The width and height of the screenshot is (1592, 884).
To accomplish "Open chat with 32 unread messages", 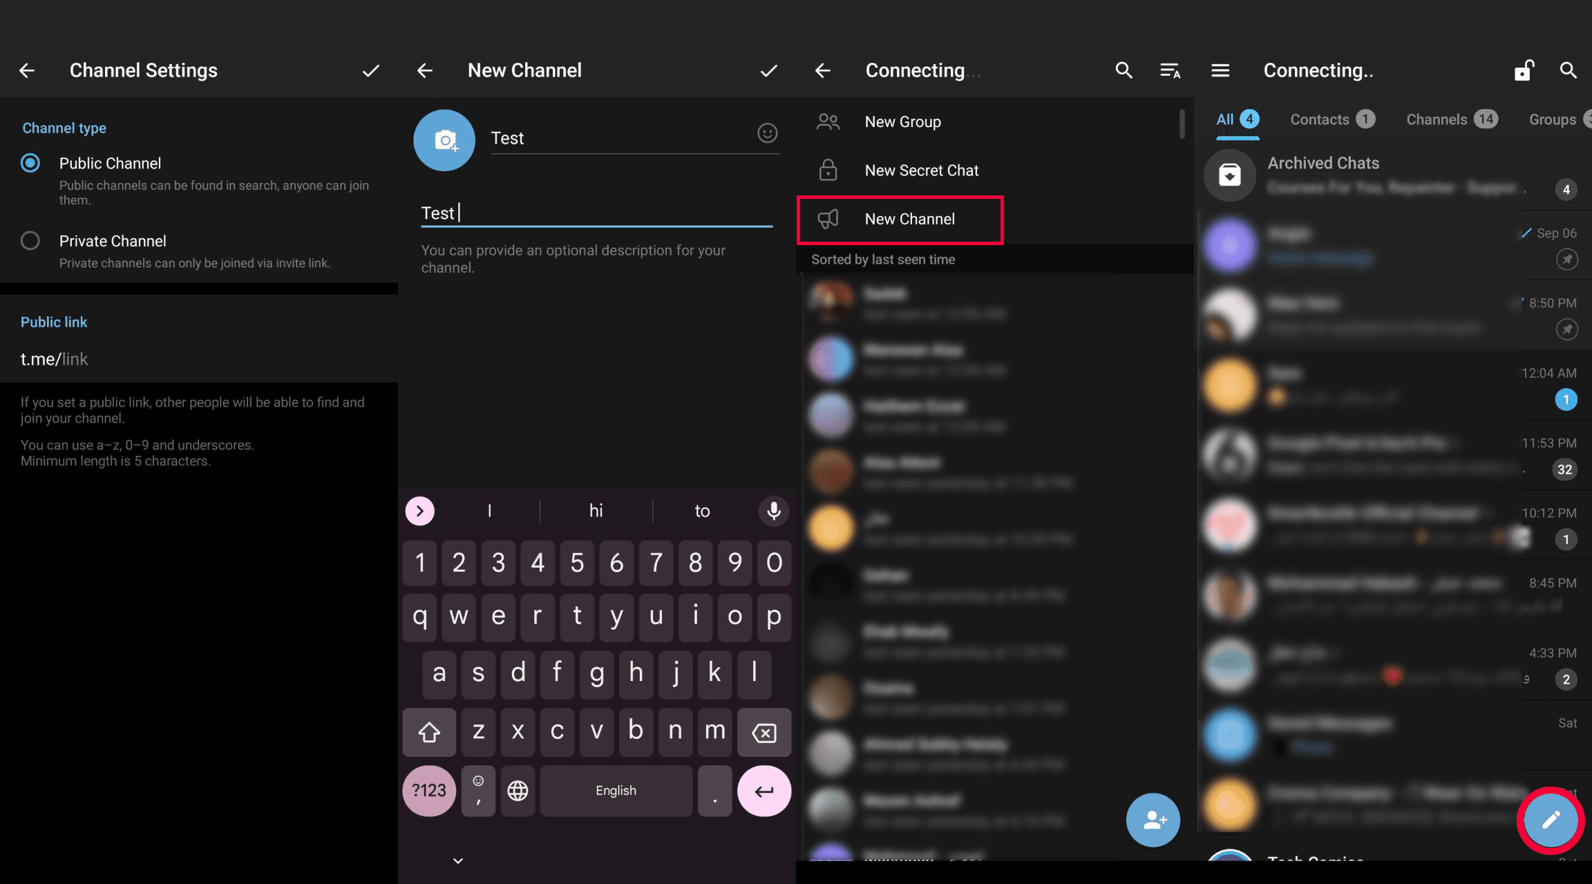I will (1393, 456).
